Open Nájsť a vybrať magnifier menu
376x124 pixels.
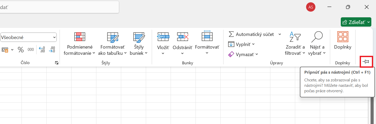(317, 44)
